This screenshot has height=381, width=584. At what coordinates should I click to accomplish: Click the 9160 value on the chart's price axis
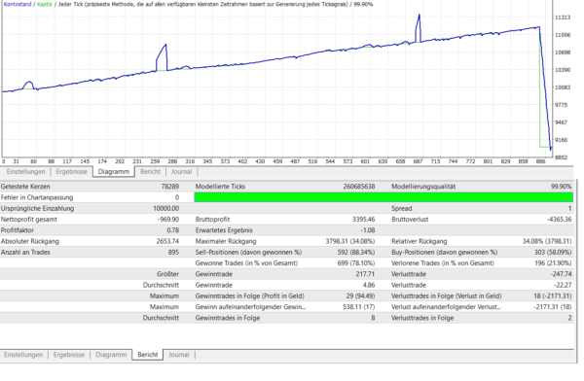562,140
